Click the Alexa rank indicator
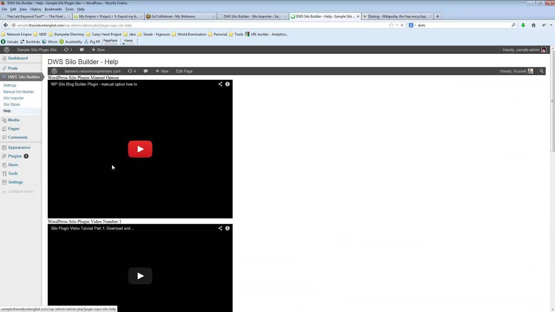Screen dimensions: 555x312 click(x=128, y=41)
